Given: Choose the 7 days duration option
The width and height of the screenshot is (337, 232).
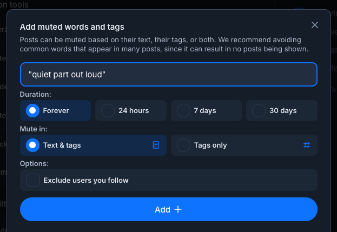Looking at the screenshot, I should [x=184, y=111].
